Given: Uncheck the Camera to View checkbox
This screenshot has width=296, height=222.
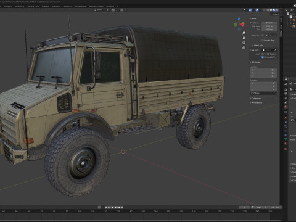Looking at the screenshot, I should (x=262, y=57).
